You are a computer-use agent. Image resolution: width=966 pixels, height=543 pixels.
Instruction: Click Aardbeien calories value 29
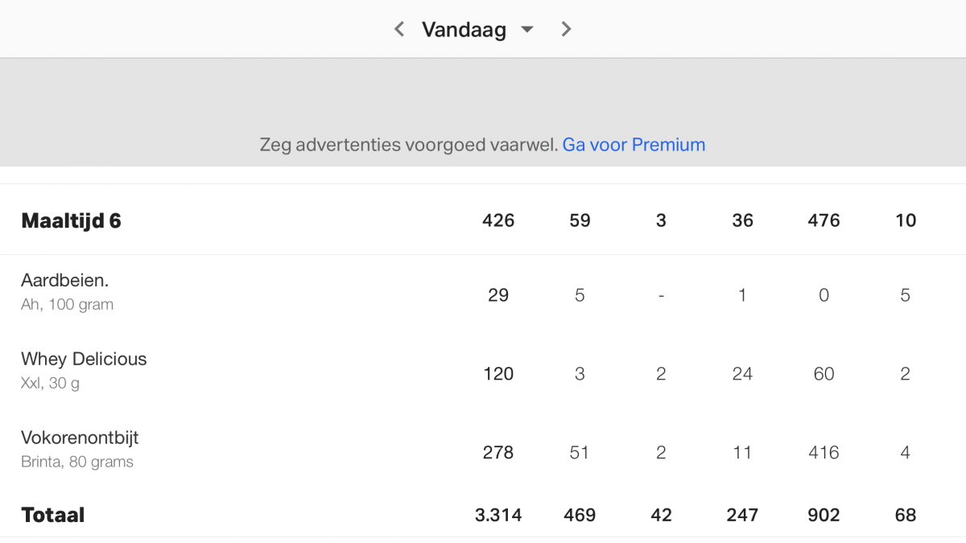(498, 295)
